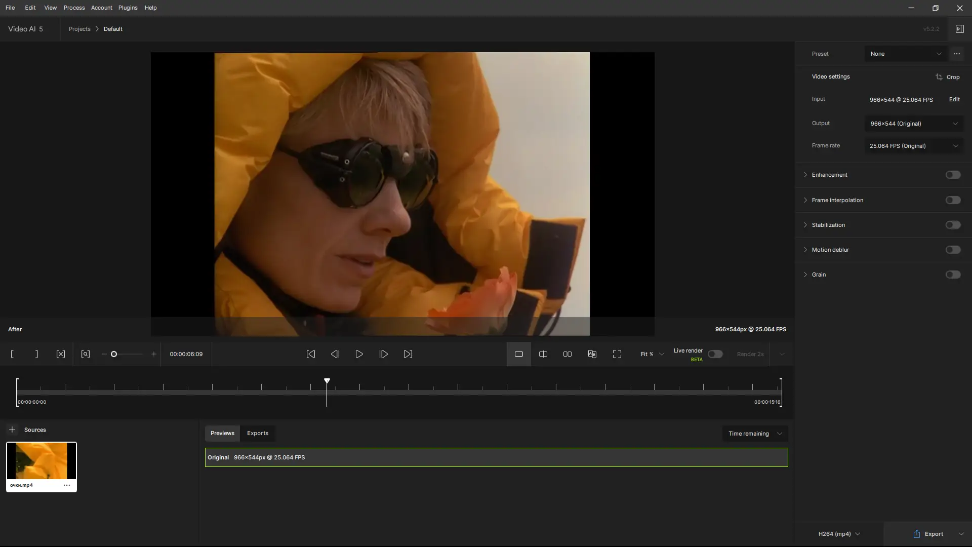972x547 pixels.
Task: Enable the Enhancement toggle
Action: [953, 175]
